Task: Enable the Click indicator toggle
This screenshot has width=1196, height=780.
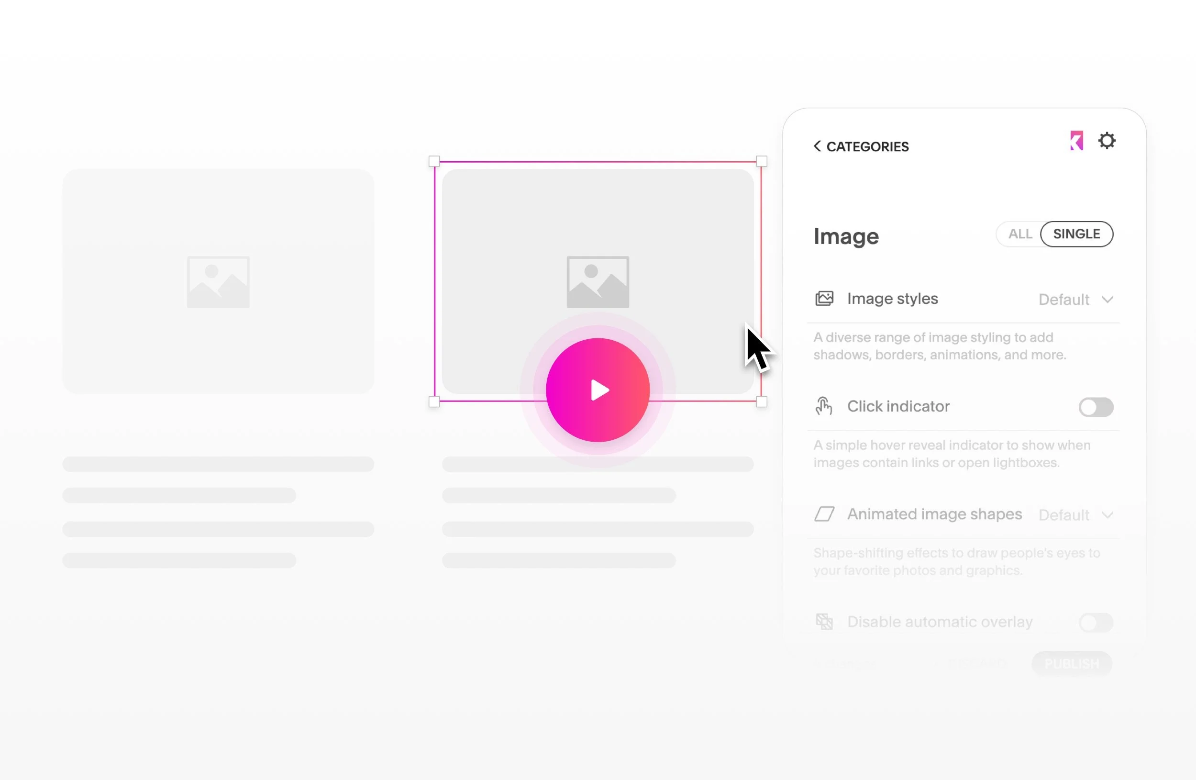Action: pos(1096,407)
